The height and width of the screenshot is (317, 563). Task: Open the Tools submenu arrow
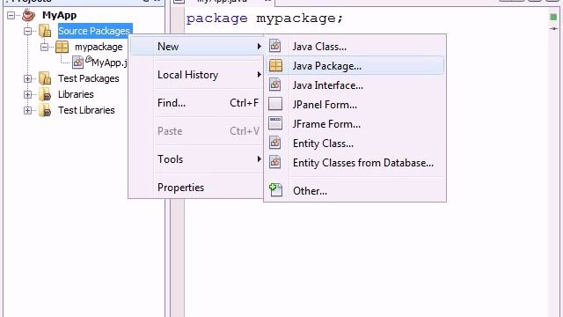pos(259,158)
